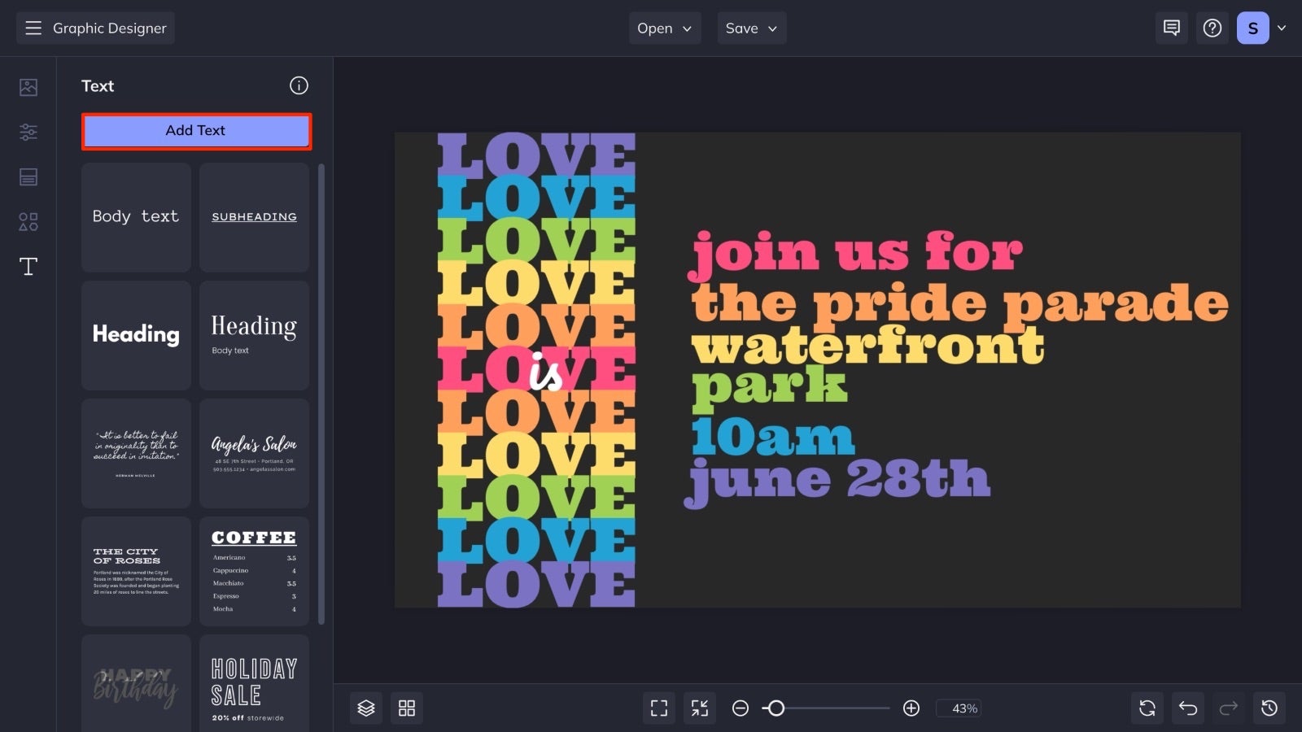Open the grid layout view
This screenshot has width=1302, height=732.
(x=407, y=708)
